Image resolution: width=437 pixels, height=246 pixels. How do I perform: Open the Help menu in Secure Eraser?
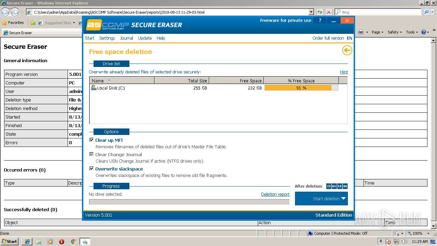click(161, 38)
